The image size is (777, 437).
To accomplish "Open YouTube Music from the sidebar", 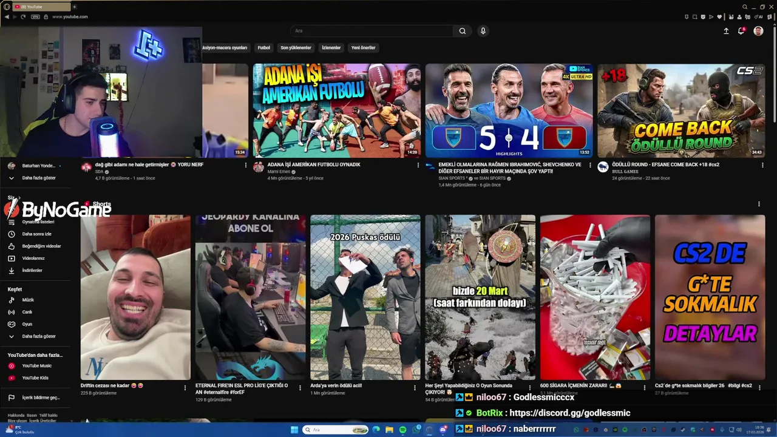I will (35, 366).
